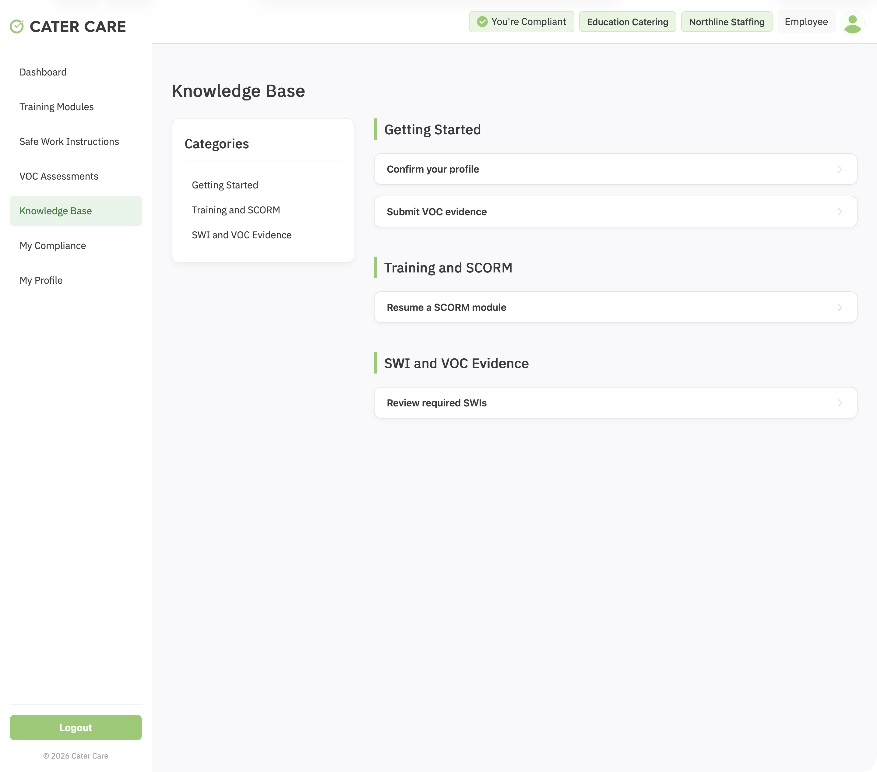Select Training and SCORM category link

(x=236, y=210)
